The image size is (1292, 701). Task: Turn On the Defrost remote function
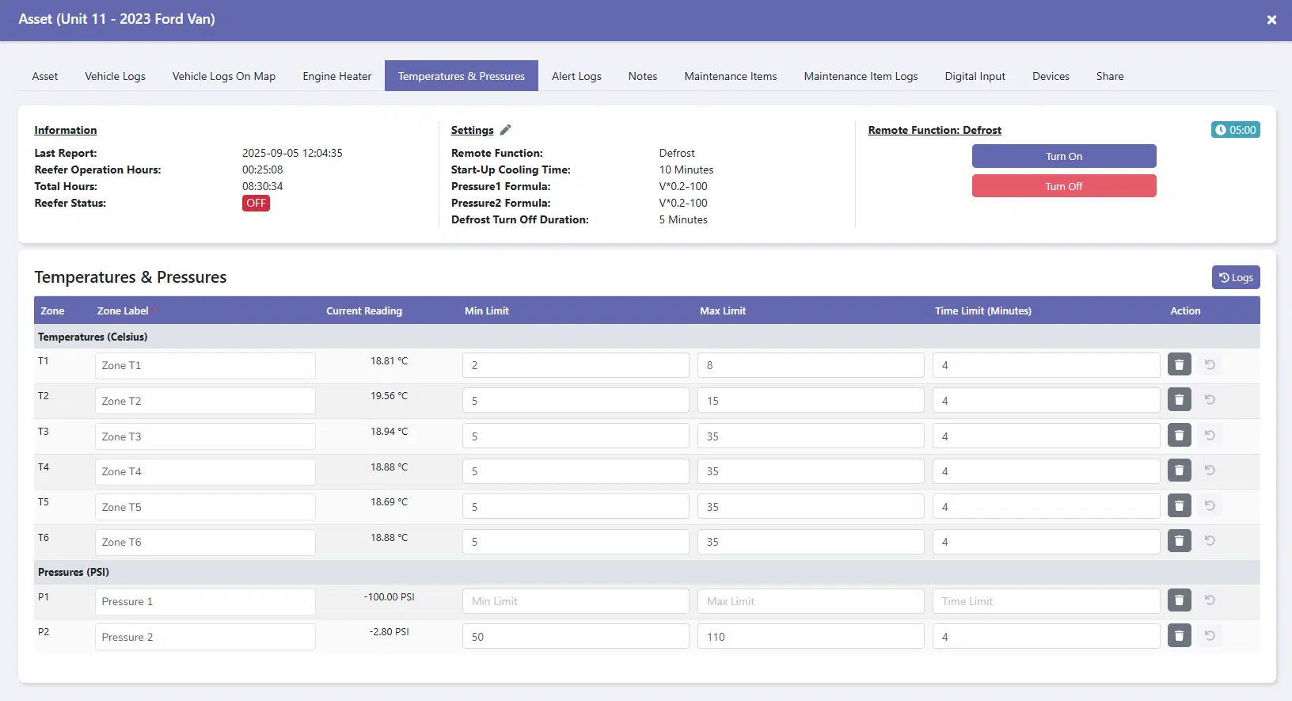tap(1063, 156)
